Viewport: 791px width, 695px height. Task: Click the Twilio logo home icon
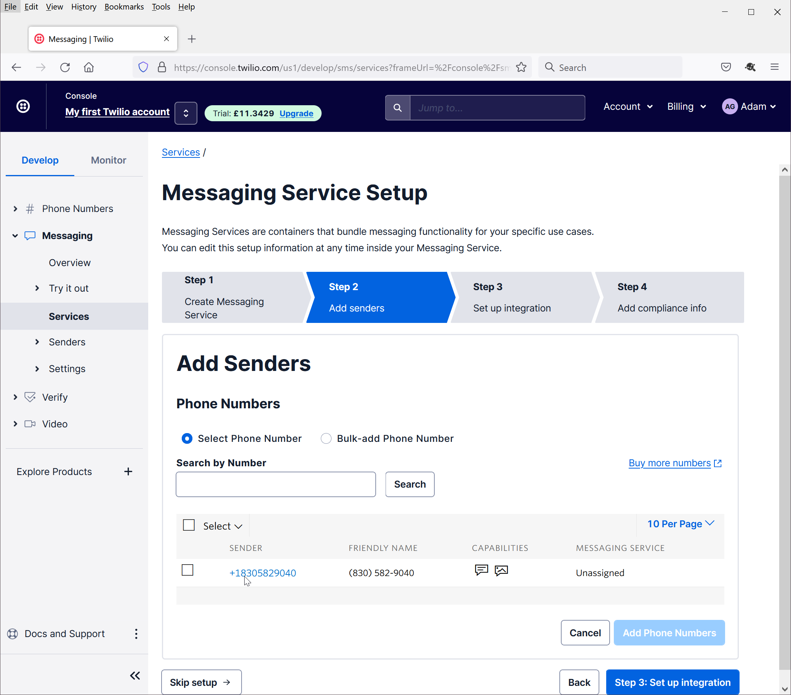pos(23,106)
